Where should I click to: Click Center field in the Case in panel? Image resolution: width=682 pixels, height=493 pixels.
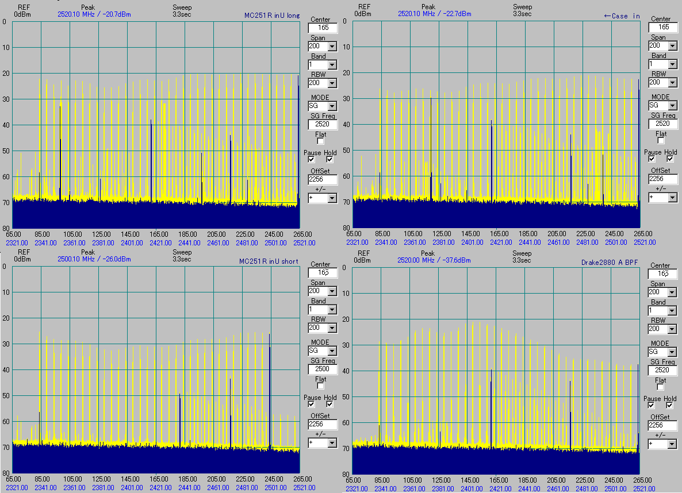pyautogui.click(x=662, y=27)
